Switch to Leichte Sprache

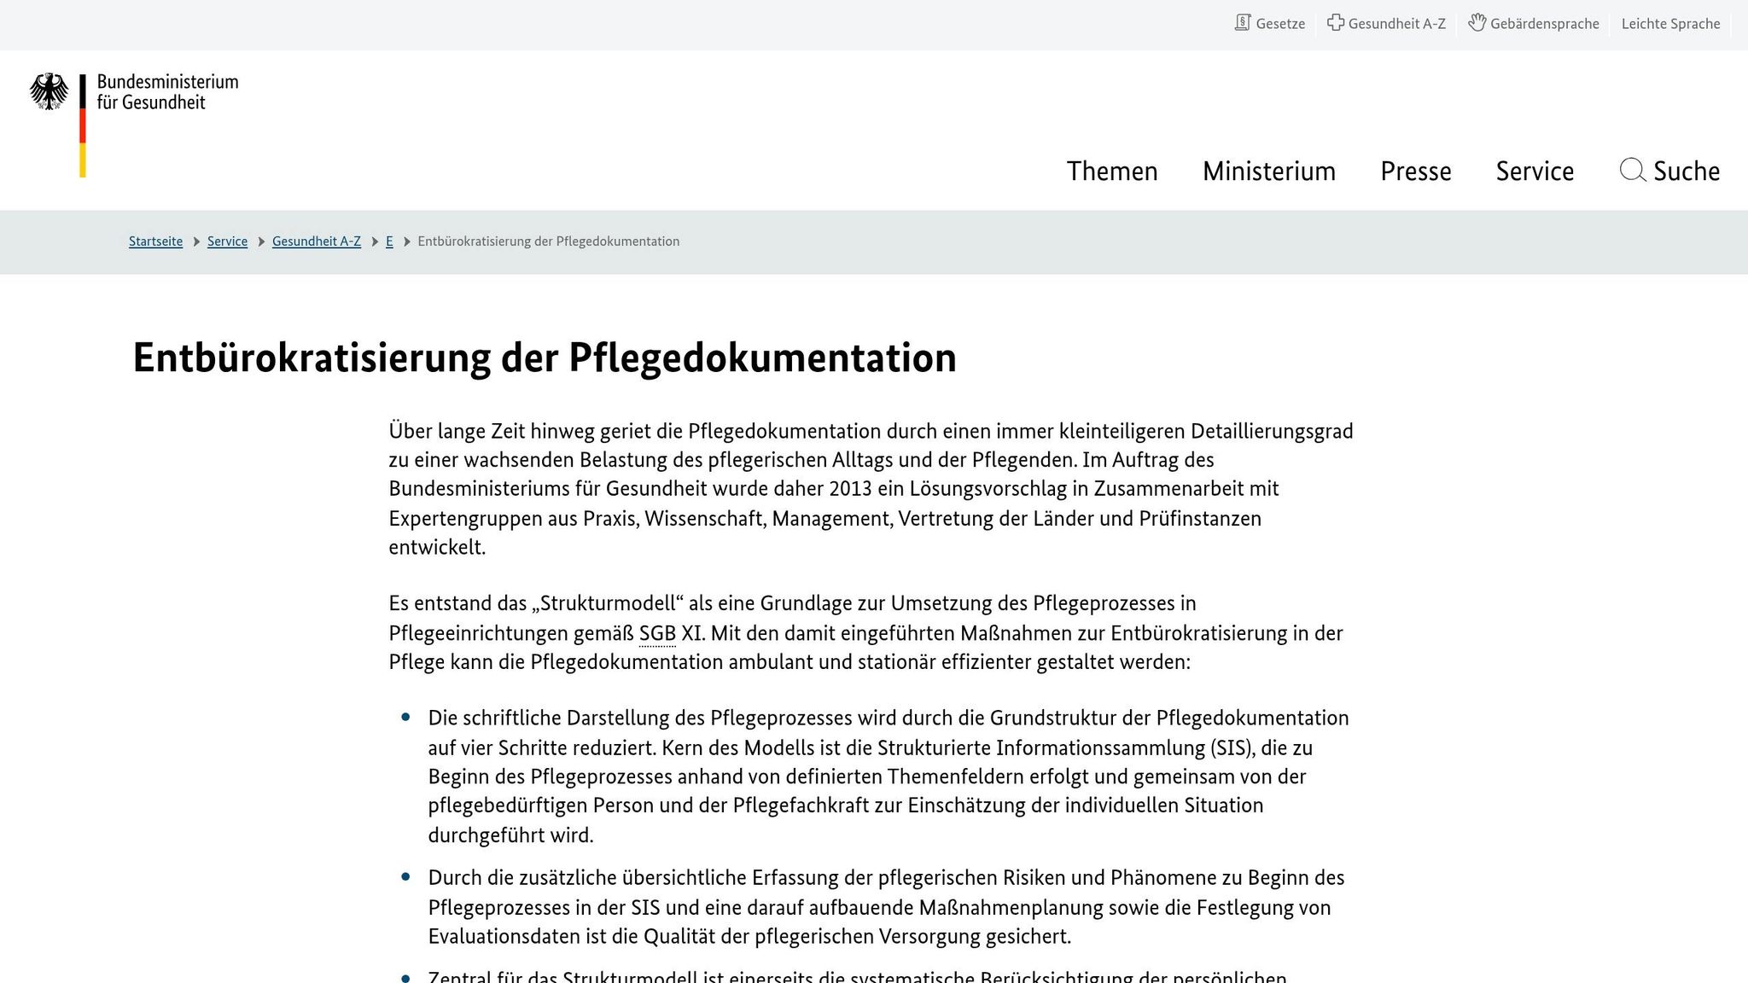coord(1670,24)
